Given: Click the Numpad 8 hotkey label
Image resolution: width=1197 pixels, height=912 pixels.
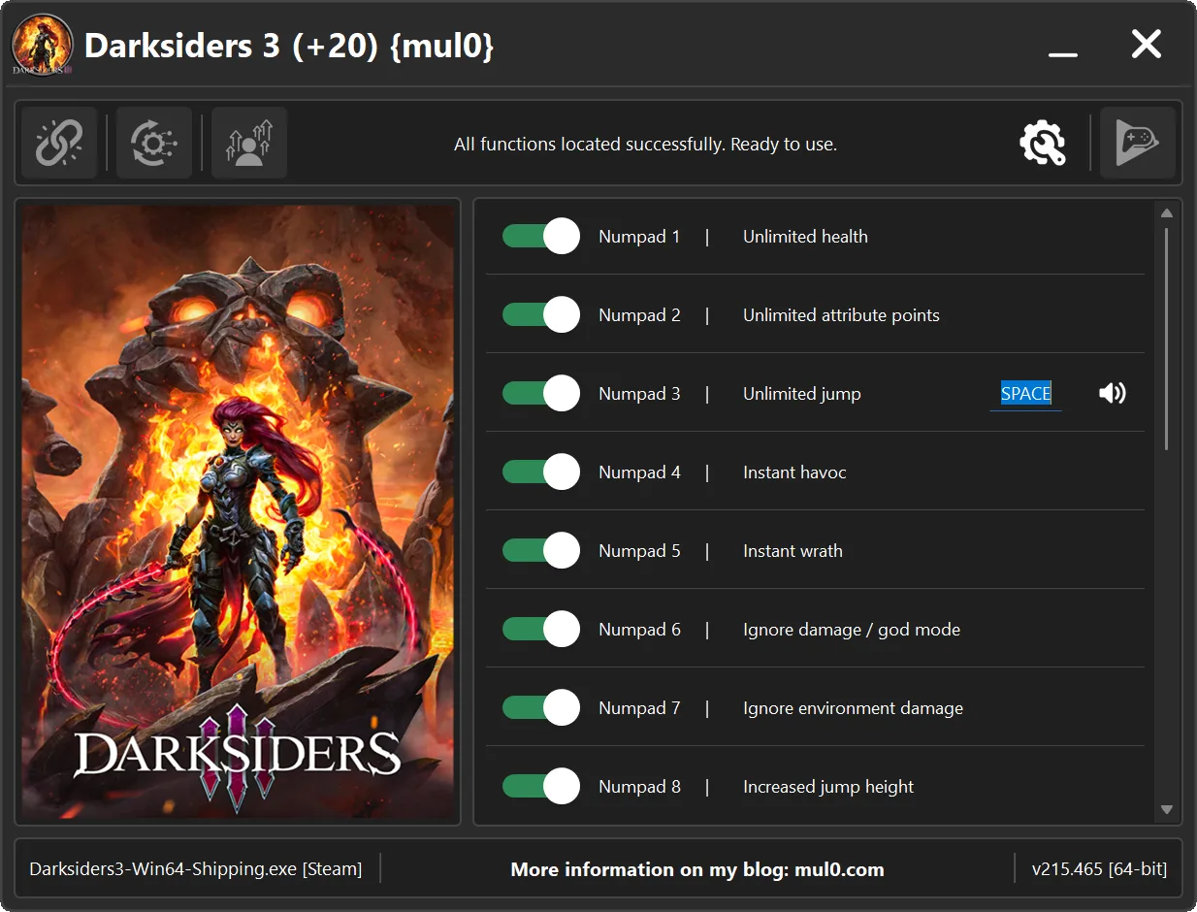Looking at the screenshot, I should click(639, 787).
